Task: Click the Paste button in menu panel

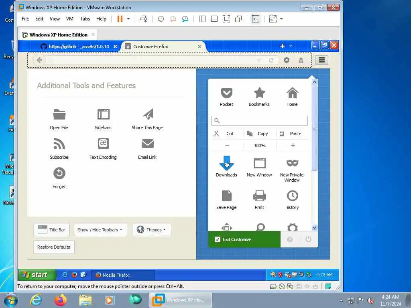Action: [x=293, y=134]
